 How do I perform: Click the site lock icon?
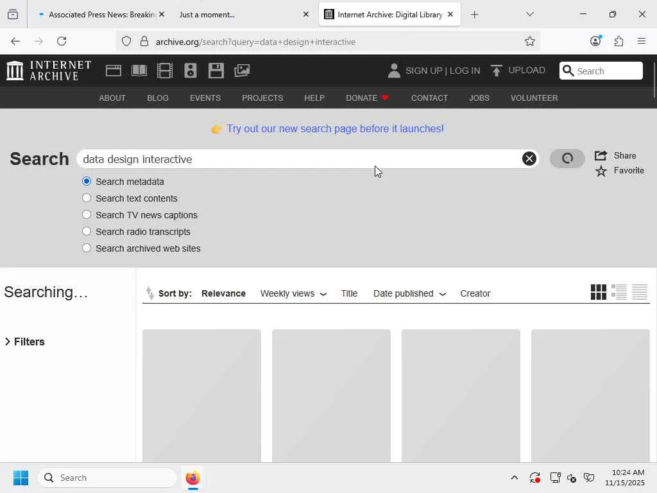pyautogui.click(x=144, y=41)
